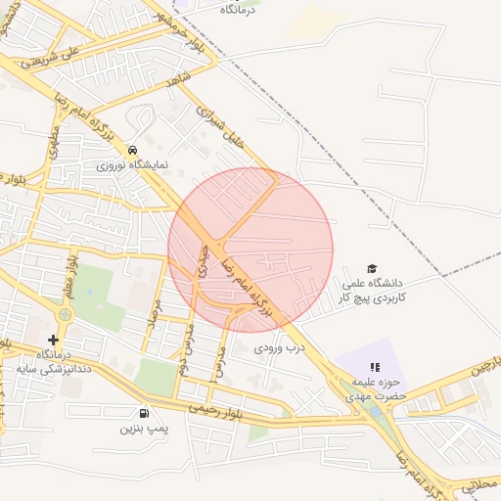This screenshot has width=501, height=501.
Task: Click the حوزه علمیه حضرت مهدی label
Action: coord(376,389)
